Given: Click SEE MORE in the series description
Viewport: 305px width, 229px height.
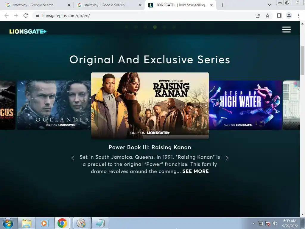Looking at the screenshot, I should click(x=195, y=171).
